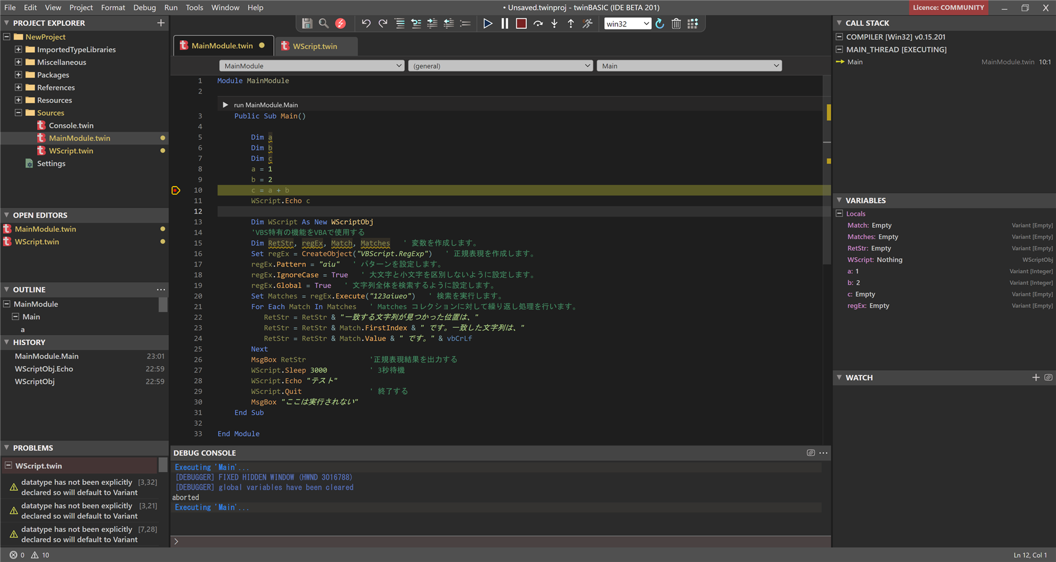
Task: Save the project using the disk icon
Action: [307, 24]
